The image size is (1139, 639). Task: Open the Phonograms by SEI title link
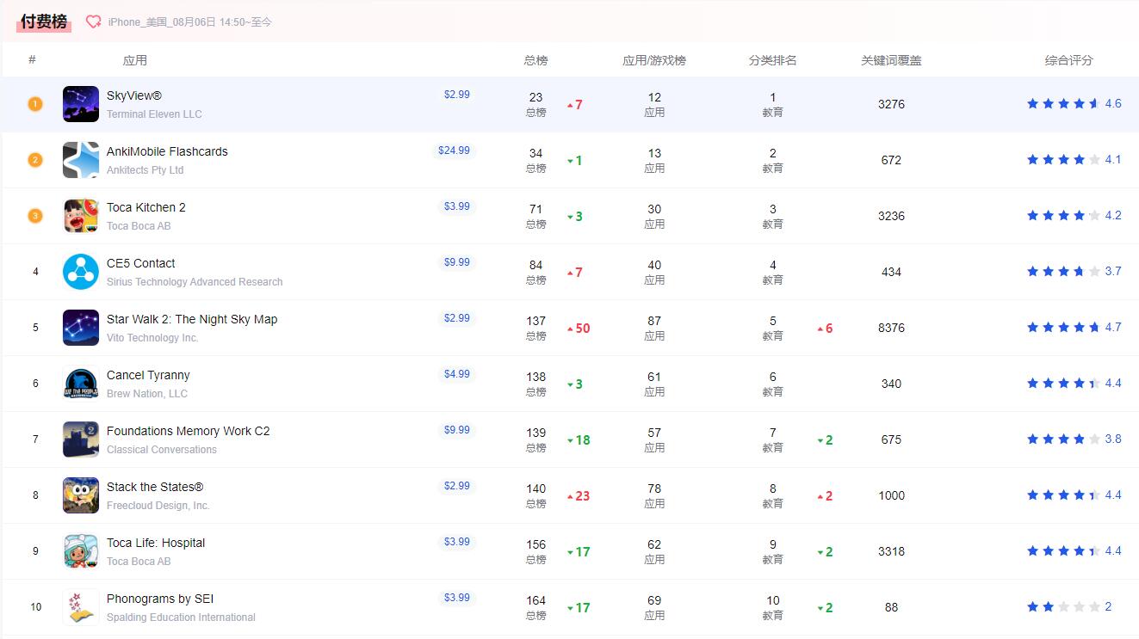(160, 599)
